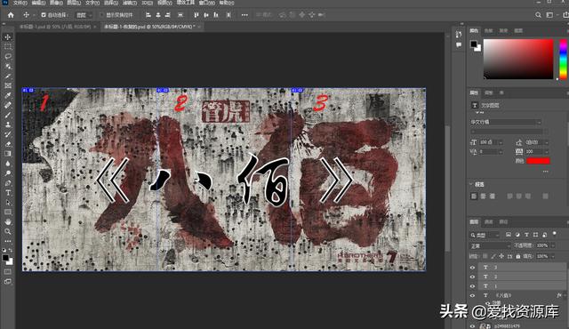Open the search icon at top right
569x329 pixels.
tap(538, 15)
